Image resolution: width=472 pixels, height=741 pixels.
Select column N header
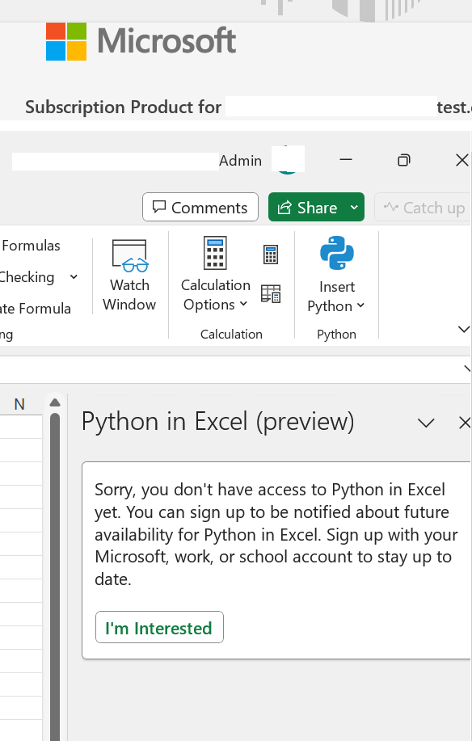pyautogui.click(x=19, y=404)
